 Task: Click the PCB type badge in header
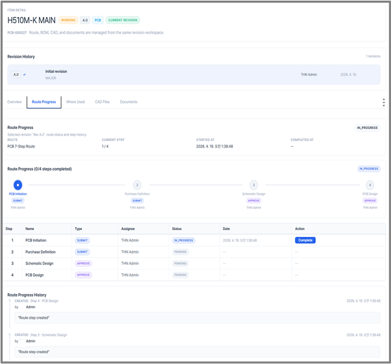pos(98,20)
